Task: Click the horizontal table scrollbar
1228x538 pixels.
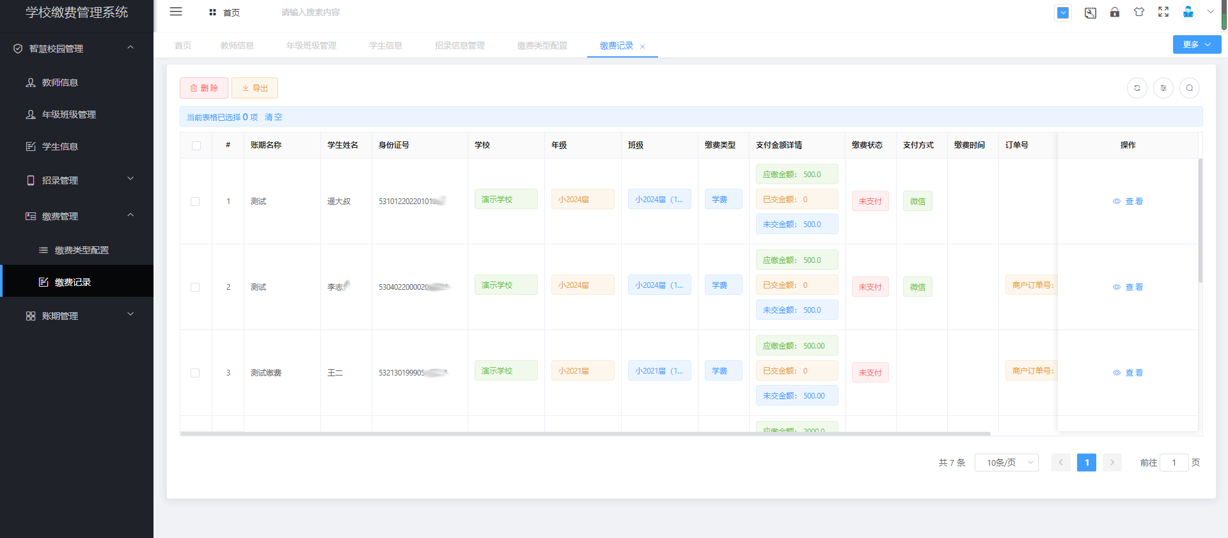Action: [585, 434]
